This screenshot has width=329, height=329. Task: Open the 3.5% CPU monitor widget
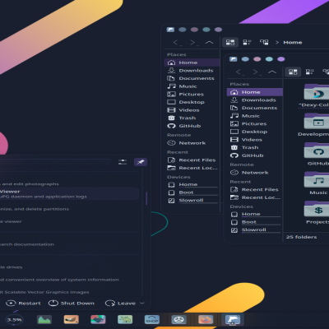tap(14, 320)
